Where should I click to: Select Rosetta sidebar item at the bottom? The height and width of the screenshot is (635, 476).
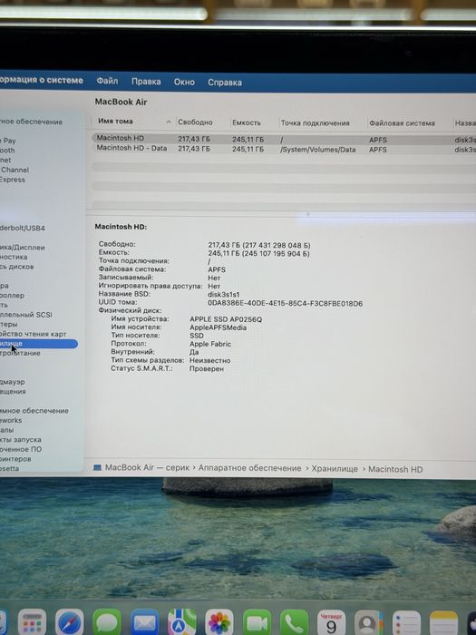coord(10,469)
